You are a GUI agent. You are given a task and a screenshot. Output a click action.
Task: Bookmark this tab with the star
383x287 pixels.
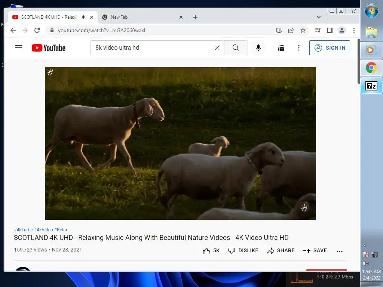tap(303, 30)
